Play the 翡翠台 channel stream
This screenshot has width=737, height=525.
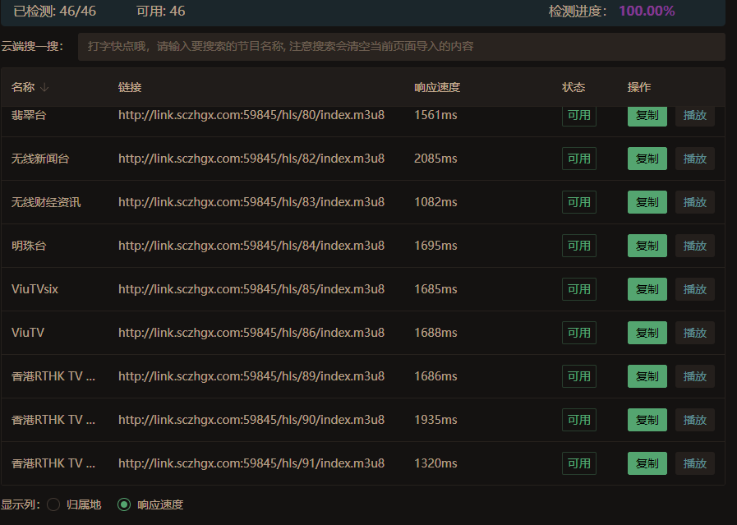(695, 115)
